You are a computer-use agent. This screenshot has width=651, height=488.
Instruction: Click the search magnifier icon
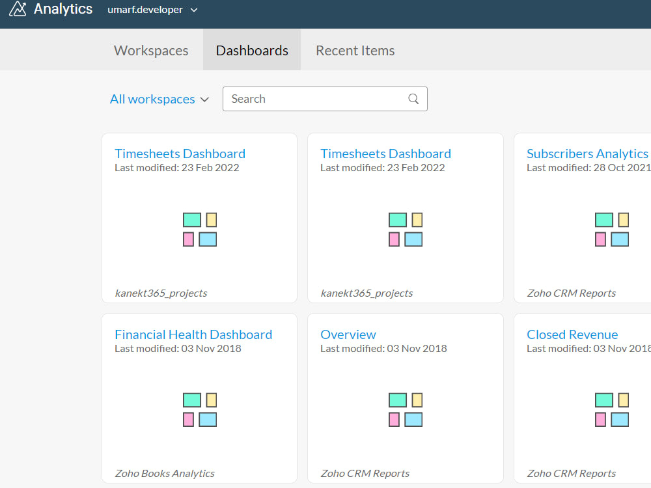pyautogui.click(x=413, y=99)
